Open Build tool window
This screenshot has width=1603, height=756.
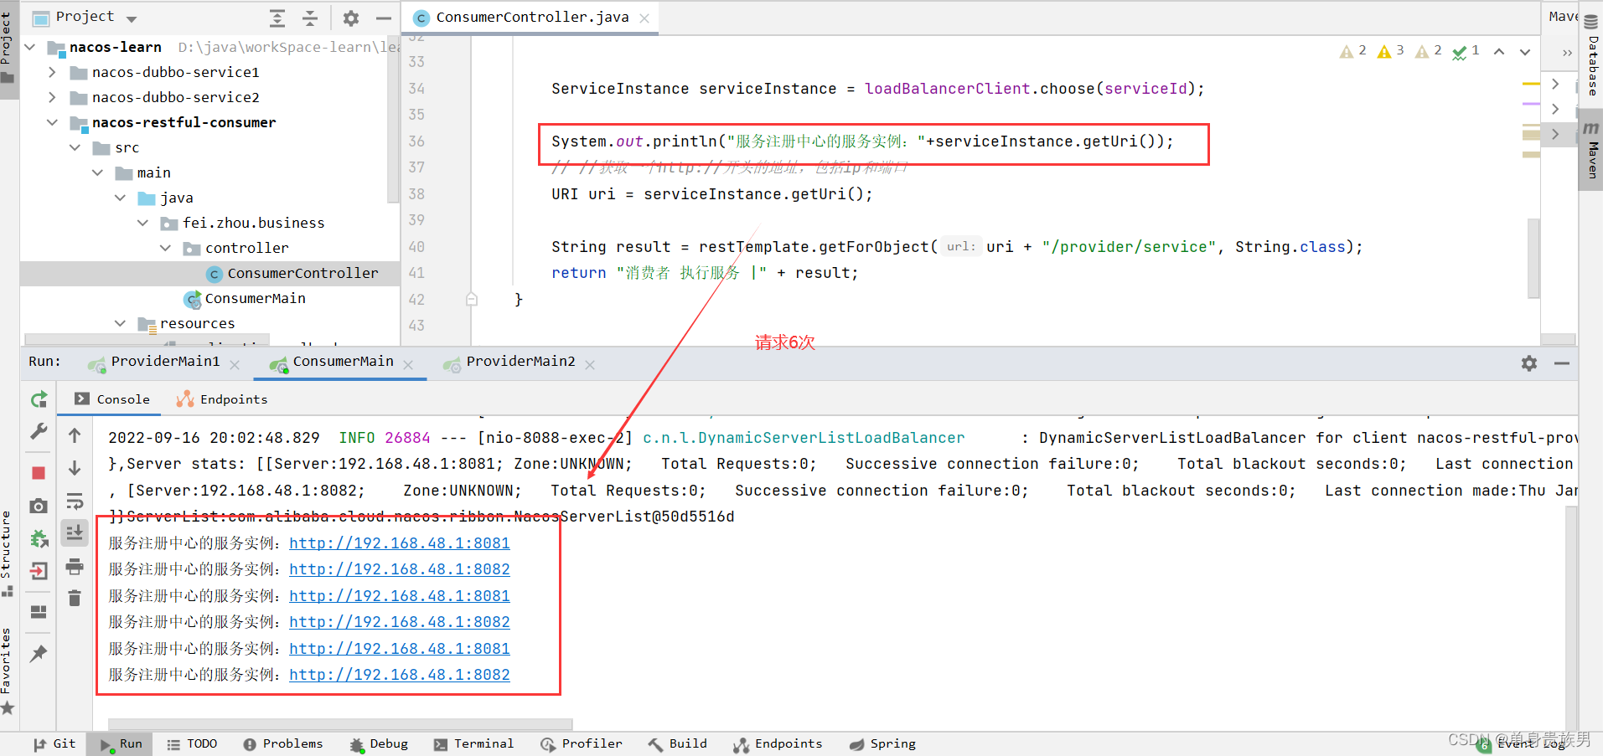click(x=678, y=743)
